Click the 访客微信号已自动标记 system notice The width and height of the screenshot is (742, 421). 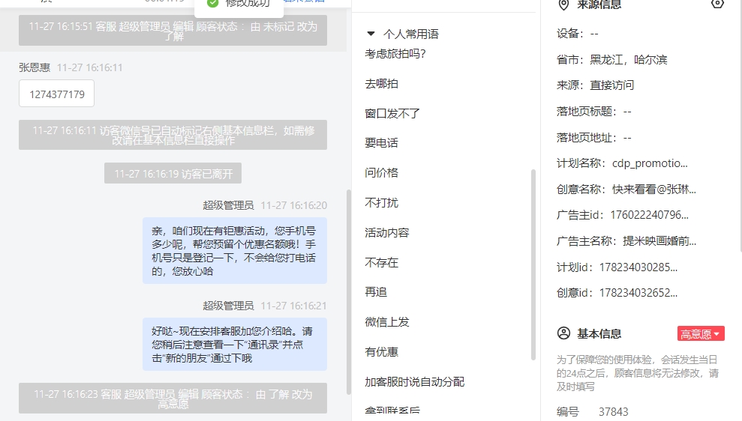173,135
